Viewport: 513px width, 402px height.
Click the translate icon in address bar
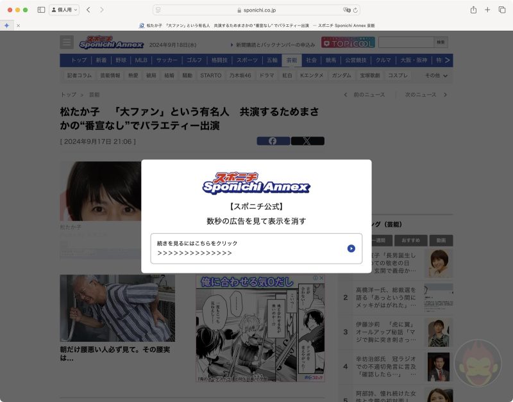pos(346,10)
